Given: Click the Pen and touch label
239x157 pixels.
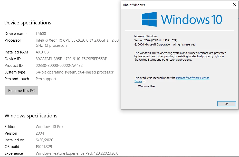Looking at the screenshot, I should (17, 79).
